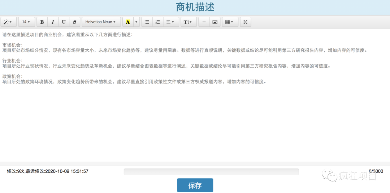Open the magic wand style menu

(x=8, y=22)
